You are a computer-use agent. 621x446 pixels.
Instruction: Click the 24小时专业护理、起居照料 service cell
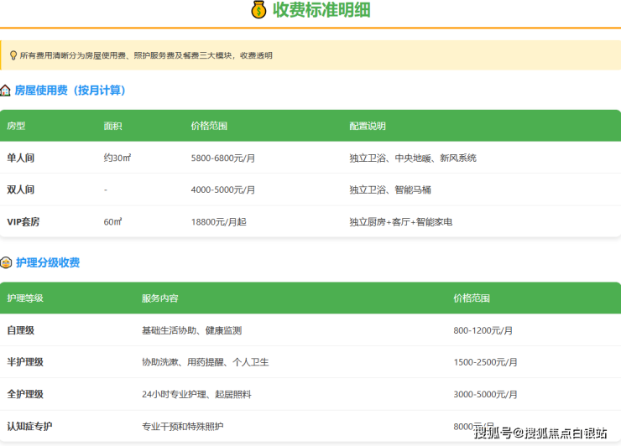pyautogui.click(x=196, y=394)
